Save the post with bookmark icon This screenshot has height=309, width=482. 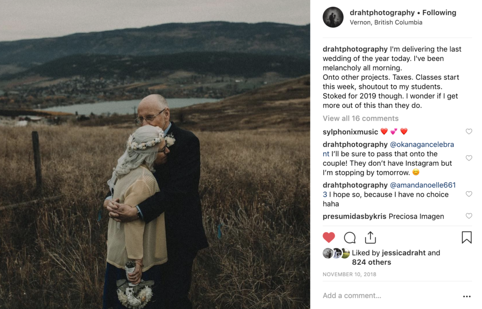pos(466,237)
